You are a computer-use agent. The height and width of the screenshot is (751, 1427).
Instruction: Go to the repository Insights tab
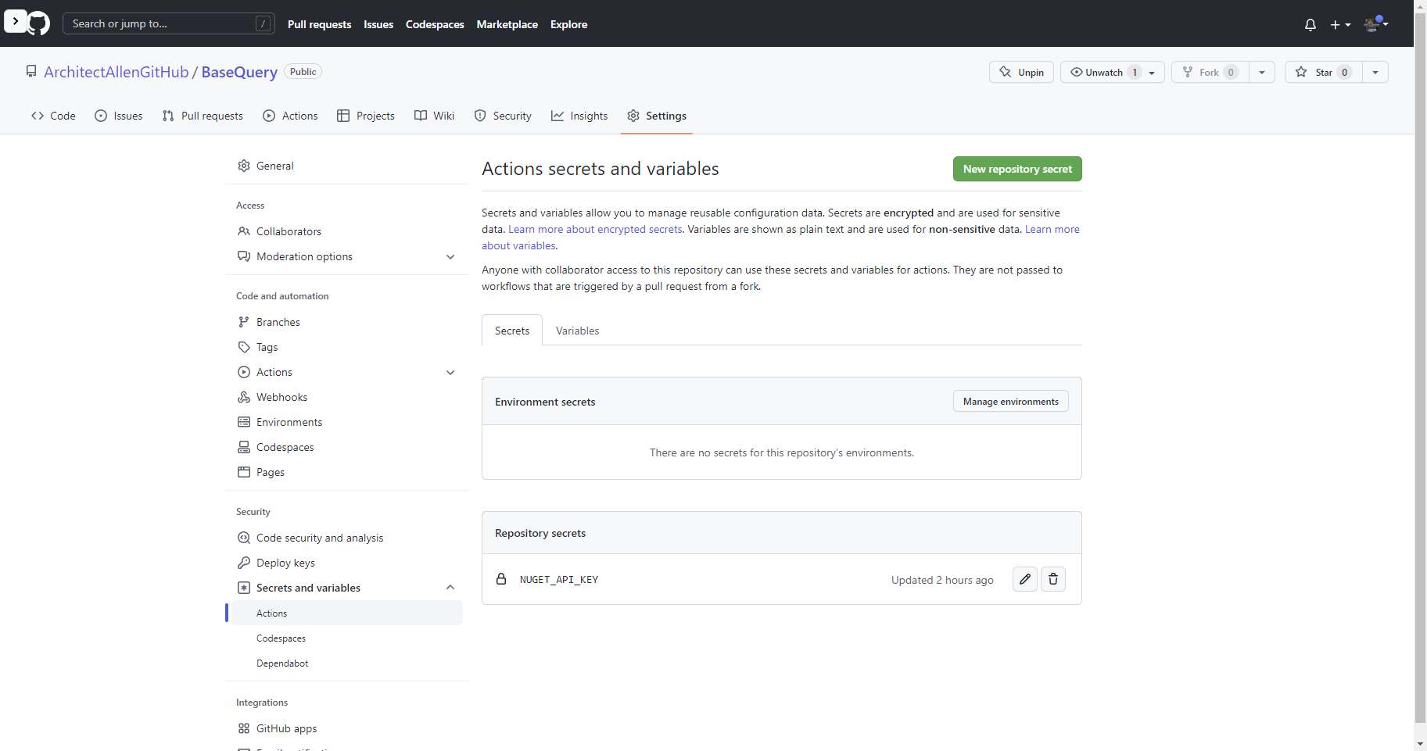coord(579,116)
